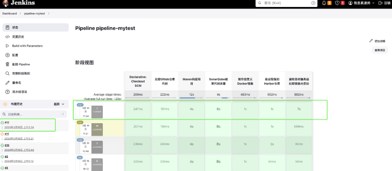Viewport: 392px width, 171px height.
Task: Click the success check icon for build #9
Action: (2, 157)
